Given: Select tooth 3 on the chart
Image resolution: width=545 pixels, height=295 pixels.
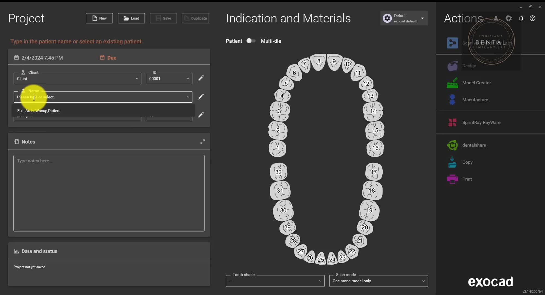Looking at the screenshot, I should tap(280, 111).
